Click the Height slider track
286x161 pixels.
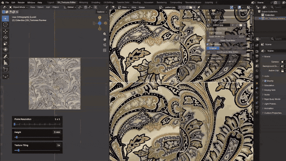[37, 137]
